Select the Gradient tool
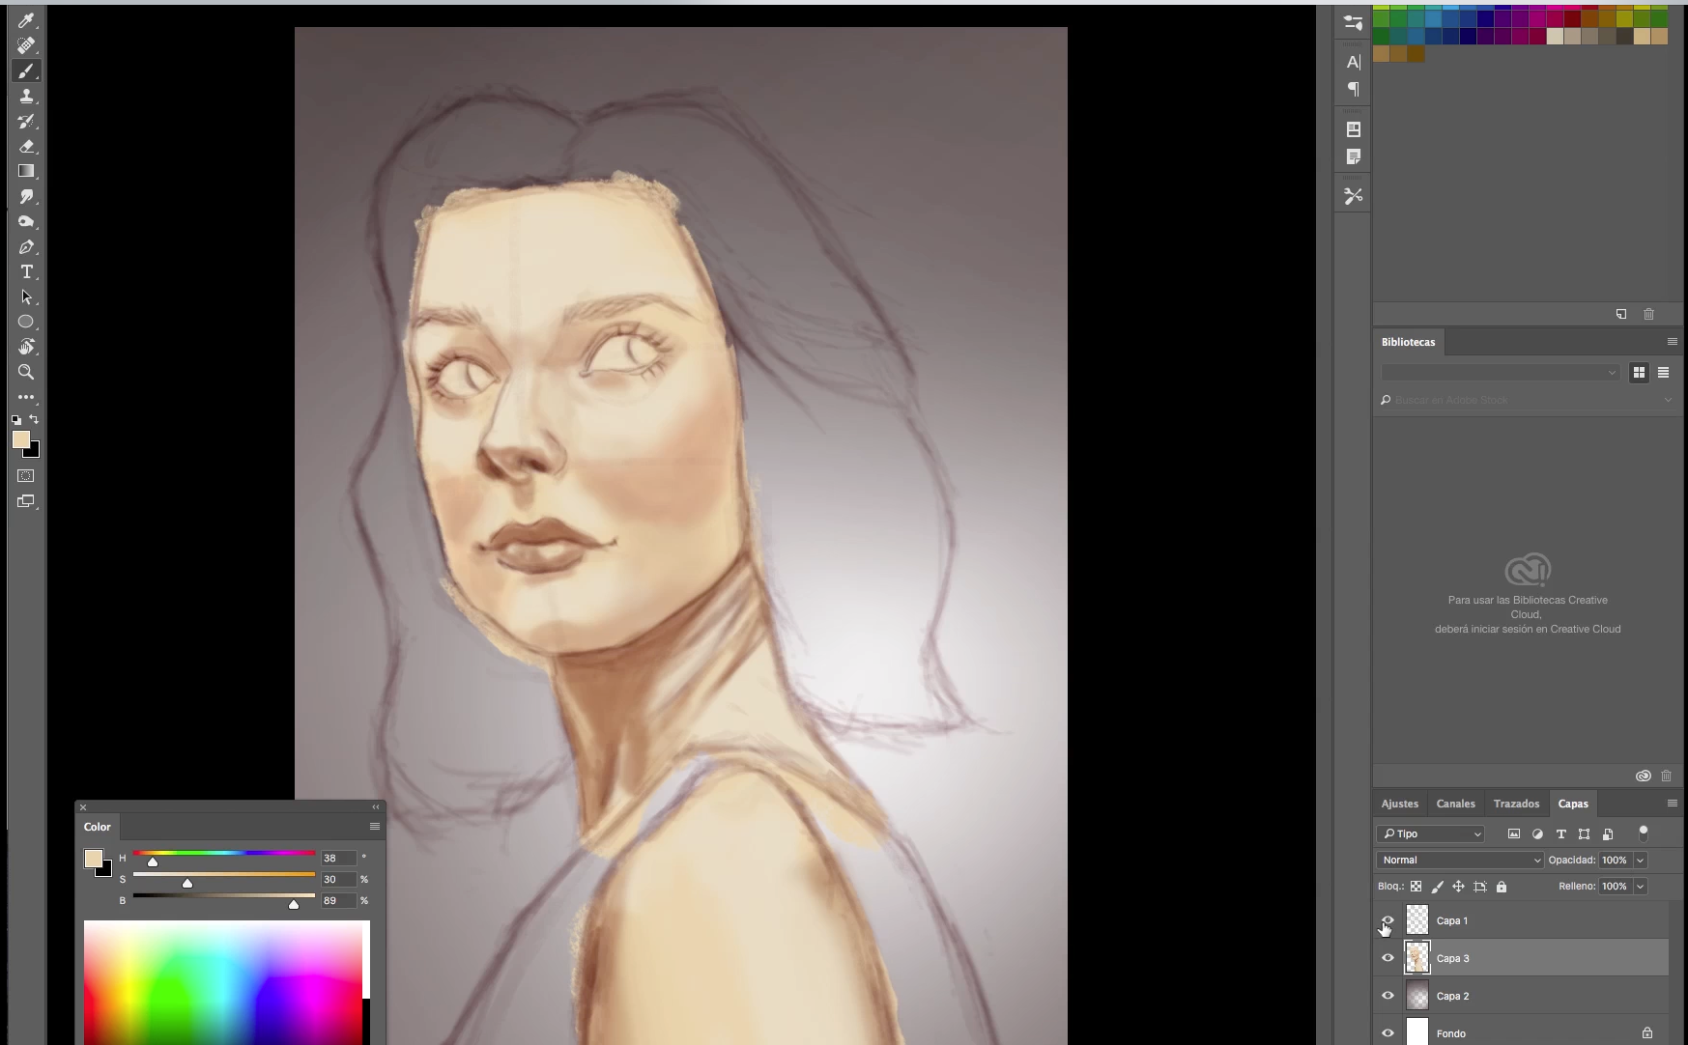Viewport: 1688px width, 1045px height. coord(26,171)
